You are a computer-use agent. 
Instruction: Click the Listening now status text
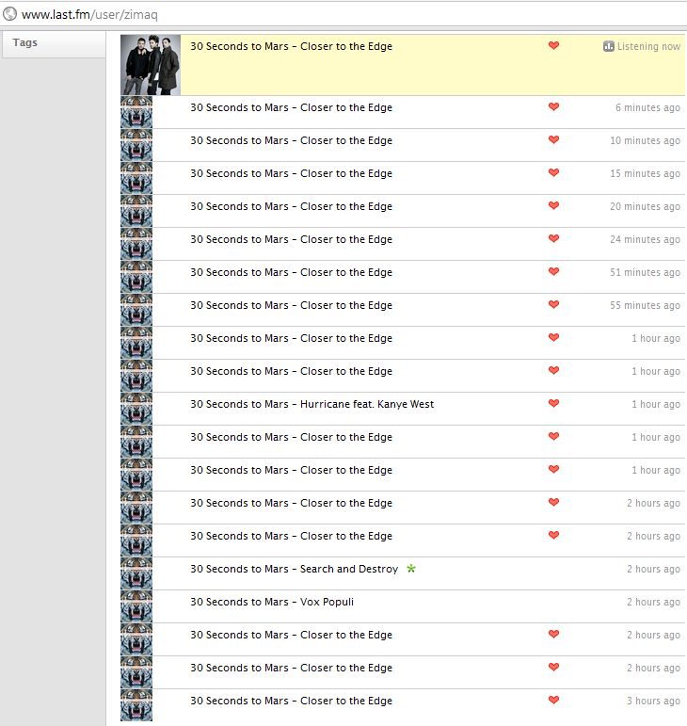coord(648,46)
